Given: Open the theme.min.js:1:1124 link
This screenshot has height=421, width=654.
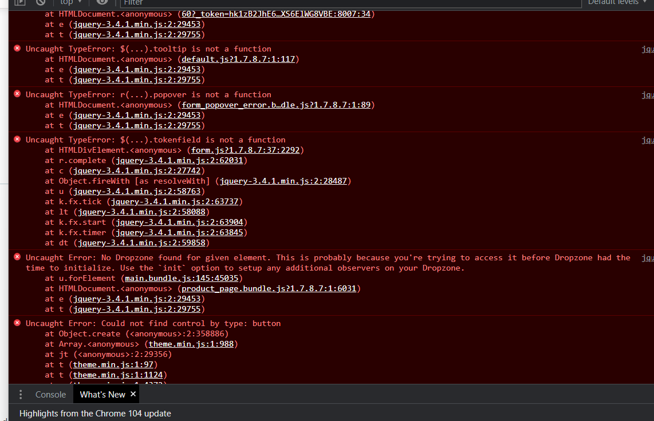Looking at the screenshot, I should click(117, 375).
